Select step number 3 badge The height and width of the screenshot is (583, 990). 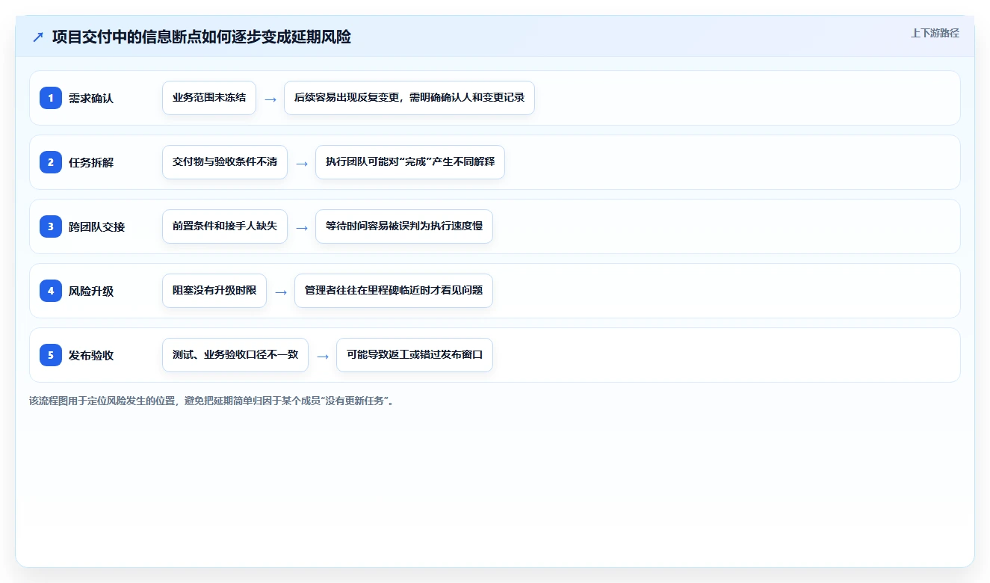pos(51,226)
